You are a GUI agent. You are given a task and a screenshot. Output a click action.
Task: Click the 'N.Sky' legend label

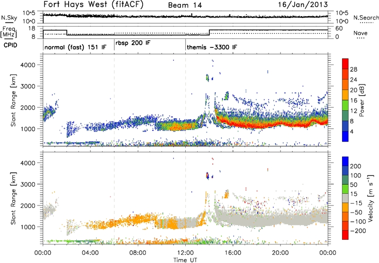pyautogui.click(x=9, y=18)
